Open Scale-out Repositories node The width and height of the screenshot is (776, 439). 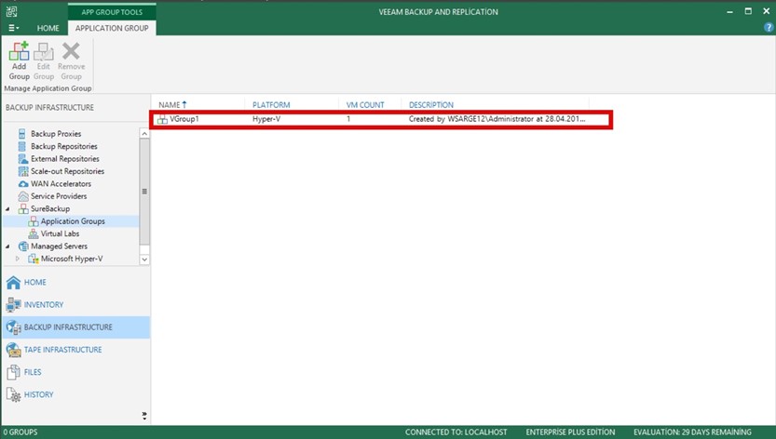point(67,171)
